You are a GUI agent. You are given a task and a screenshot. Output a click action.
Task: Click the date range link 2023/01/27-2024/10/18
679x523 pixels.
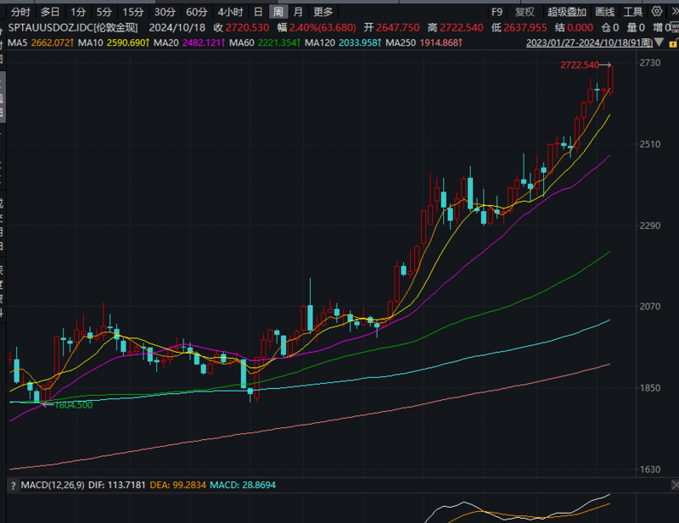(x=589, y=42)
